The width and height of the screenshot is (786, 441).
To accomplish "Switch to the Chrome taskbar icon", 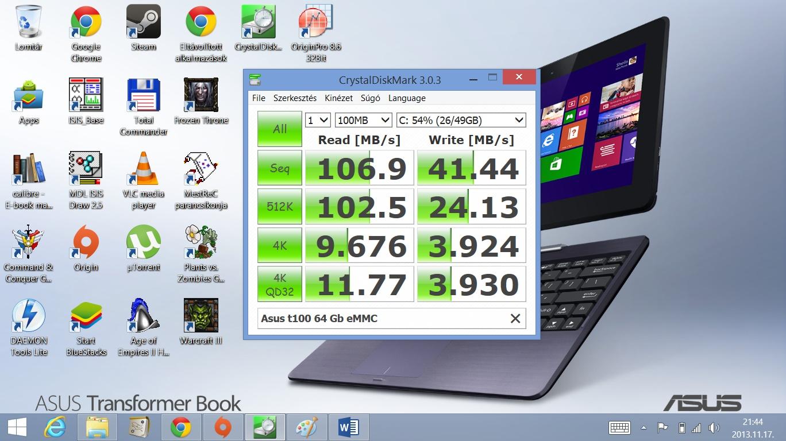I will 180,427.
